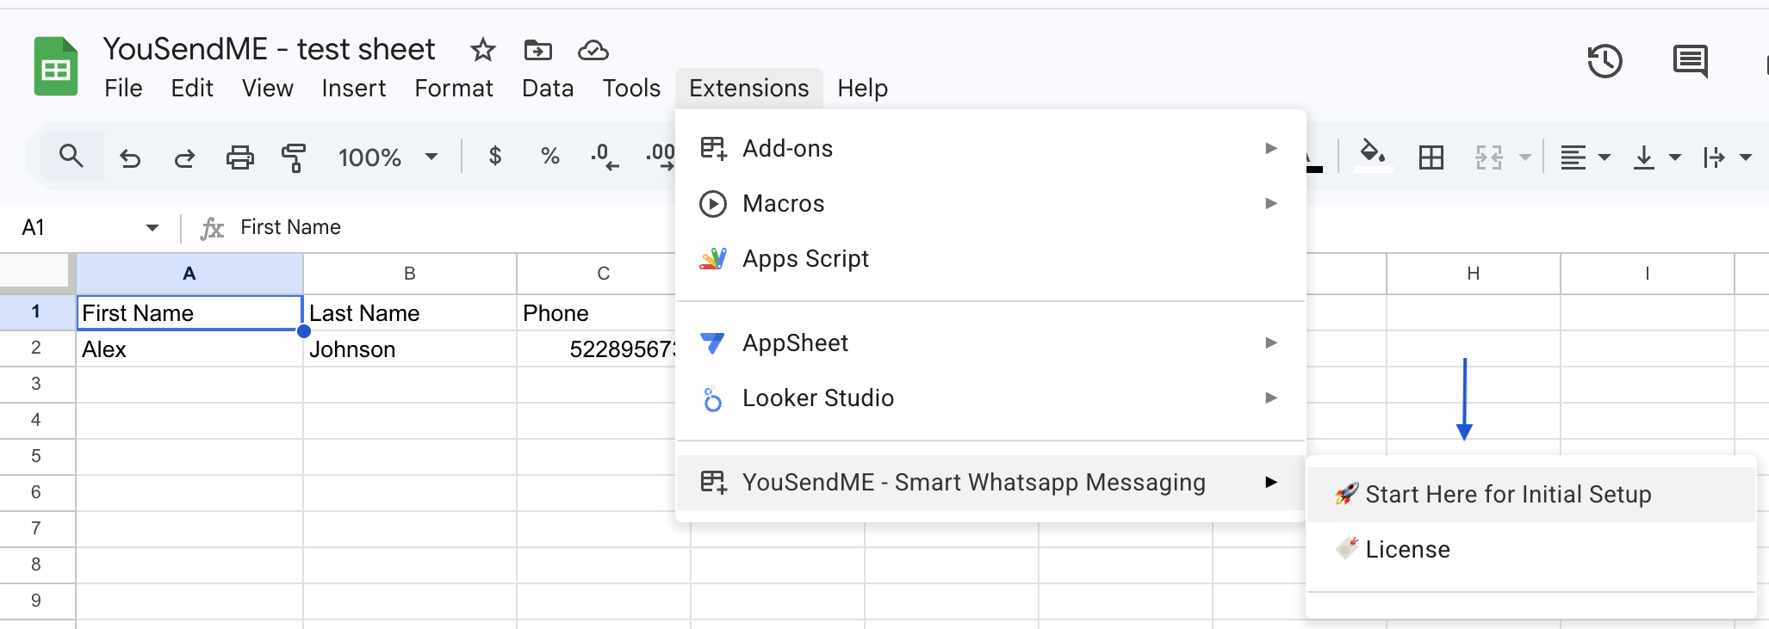
Task: Increase decimal places
Action: (x=661, y=157)
